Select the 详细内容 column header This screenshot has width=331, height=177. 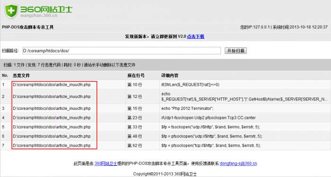click(x=170, y=75)
